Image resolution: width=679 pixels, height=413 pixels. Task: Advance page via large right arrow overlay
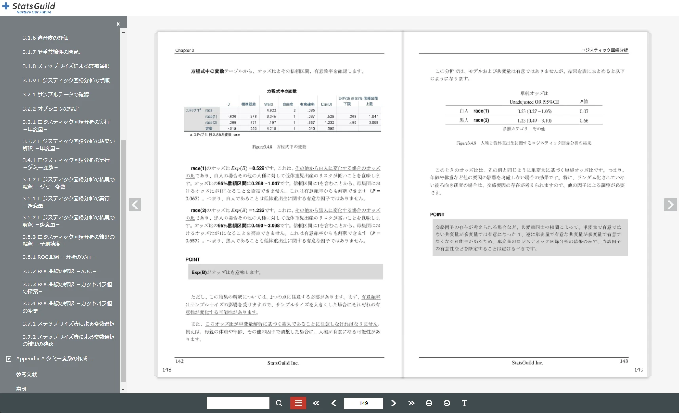pyautogui.click(x=670, y=205)
